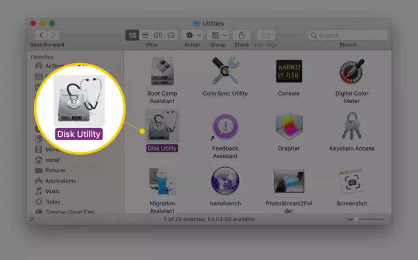Launch Console from the Utilities folder
This screenshot has width=418, height=260.
pyautogui.click(x=289, y=71)
